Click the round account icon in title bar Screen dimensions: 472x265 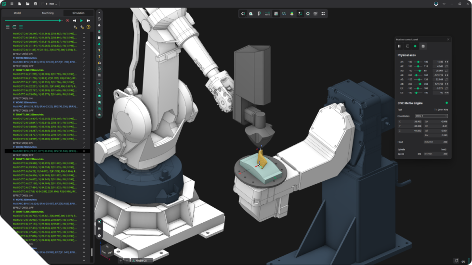[436, 4]
